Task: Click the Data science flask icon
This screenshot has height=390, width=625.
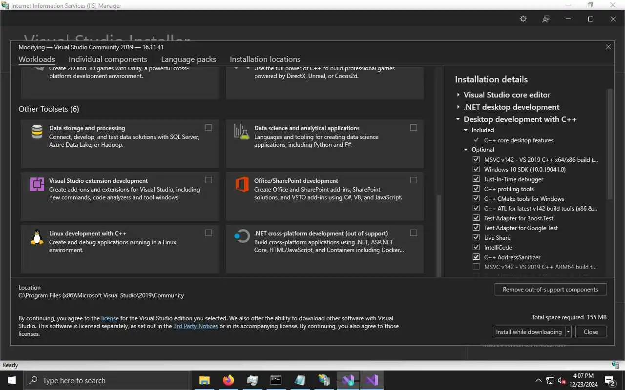Action: (242, 132)
